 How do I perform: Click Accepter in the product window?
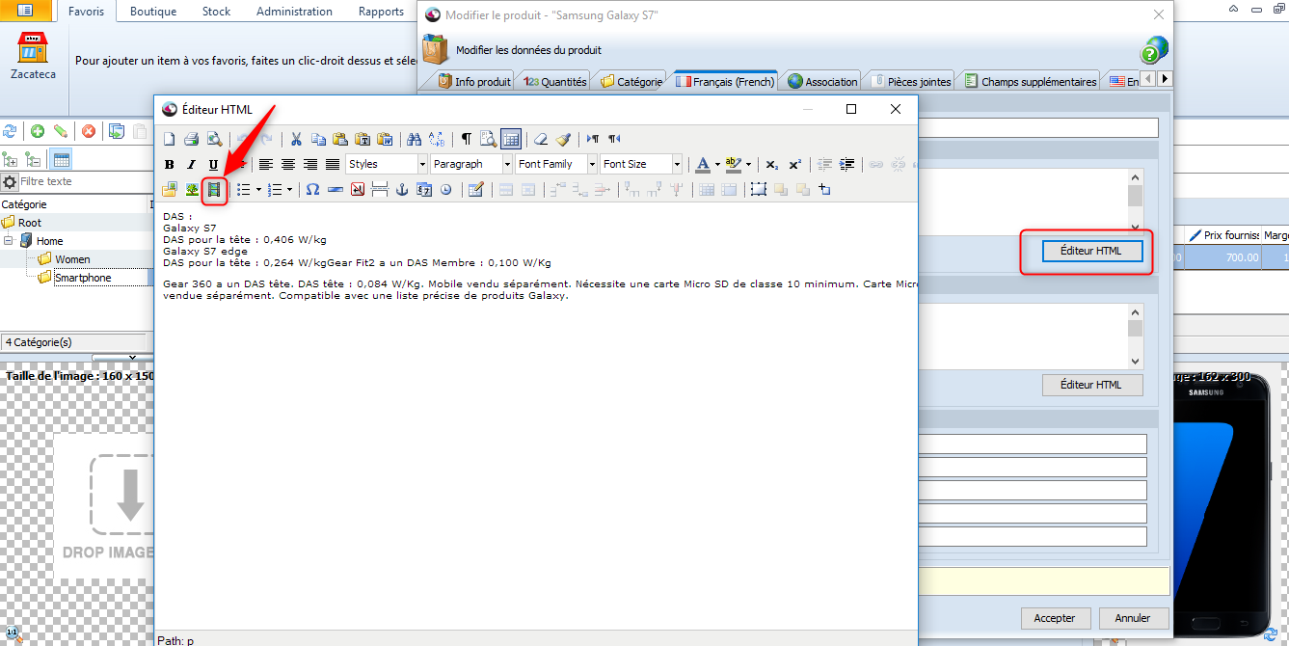(x=1055, y=618)
